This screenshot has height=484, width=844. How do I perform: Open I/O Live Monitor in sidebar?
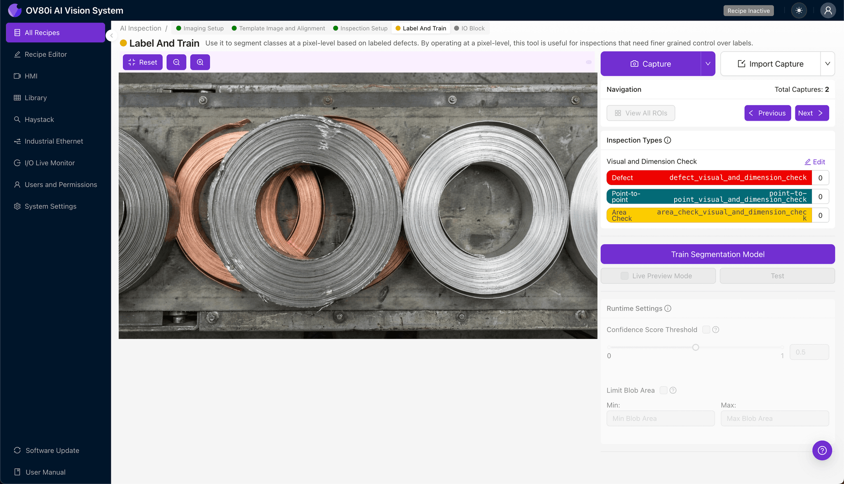55,163
